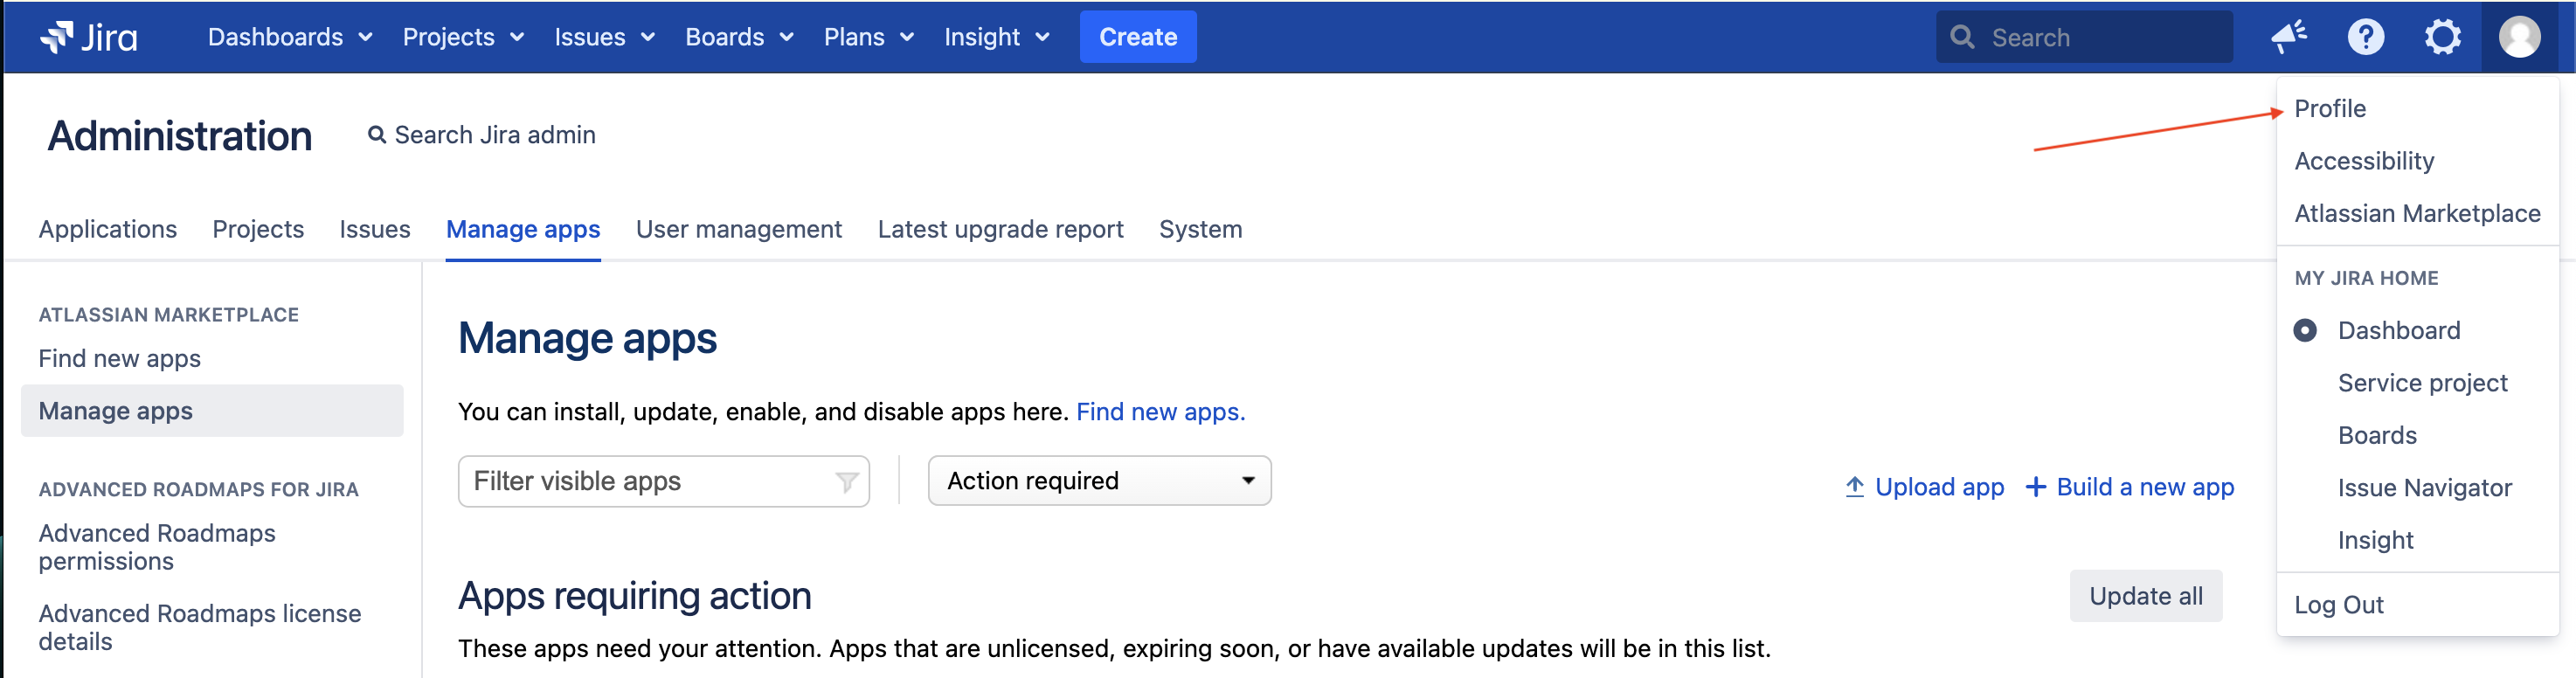Click the plus icon for Build a new app

(2035, 487)
